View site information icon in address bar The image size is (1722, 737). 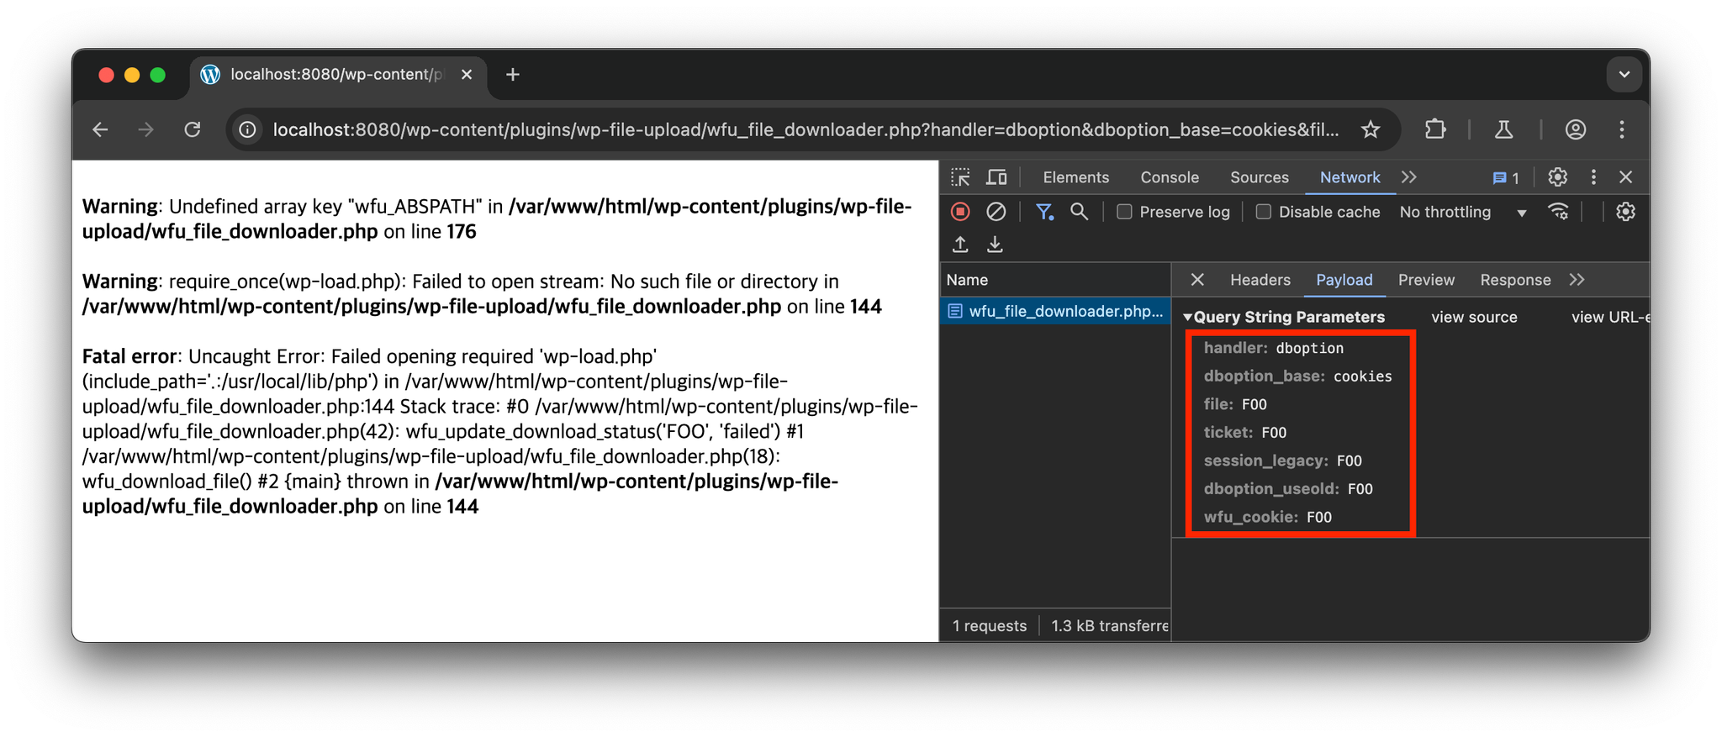click(247, 129)
